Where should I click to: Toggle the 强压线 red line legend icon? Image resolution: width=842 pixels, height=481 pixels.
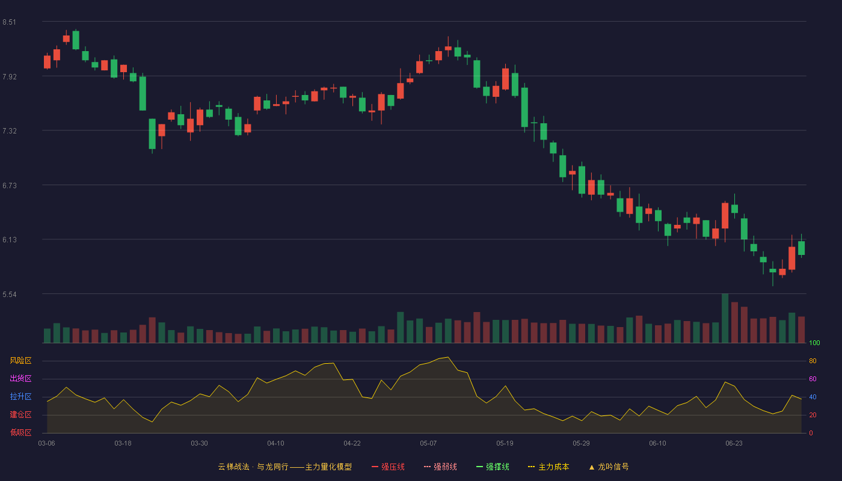375,467
